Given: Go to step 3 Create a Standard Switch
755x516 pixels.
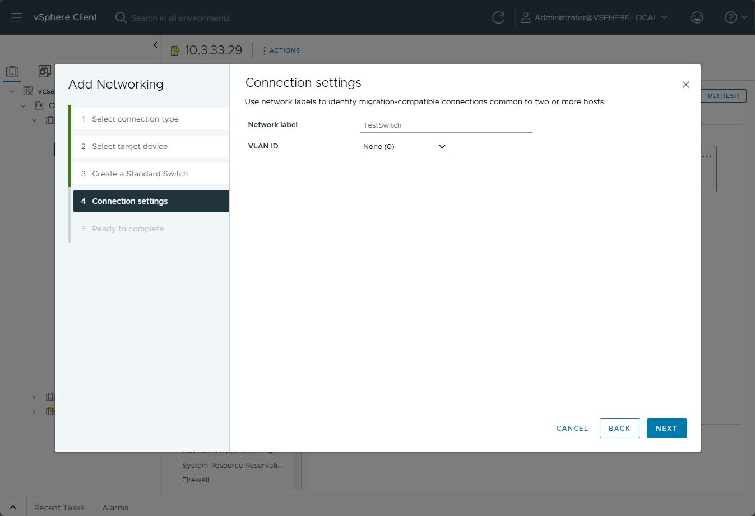Looking at the screenshot, I should [140, 174].
